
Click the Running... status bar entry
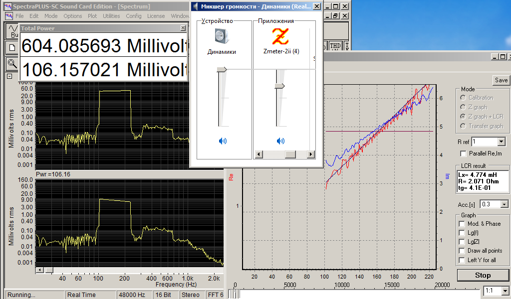click(35, 295)
